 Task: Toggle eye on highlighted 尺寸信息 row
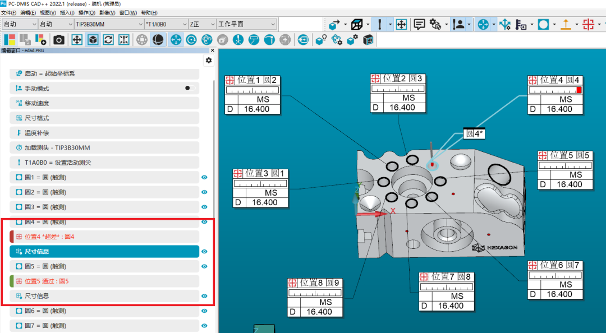coord(204,252)
